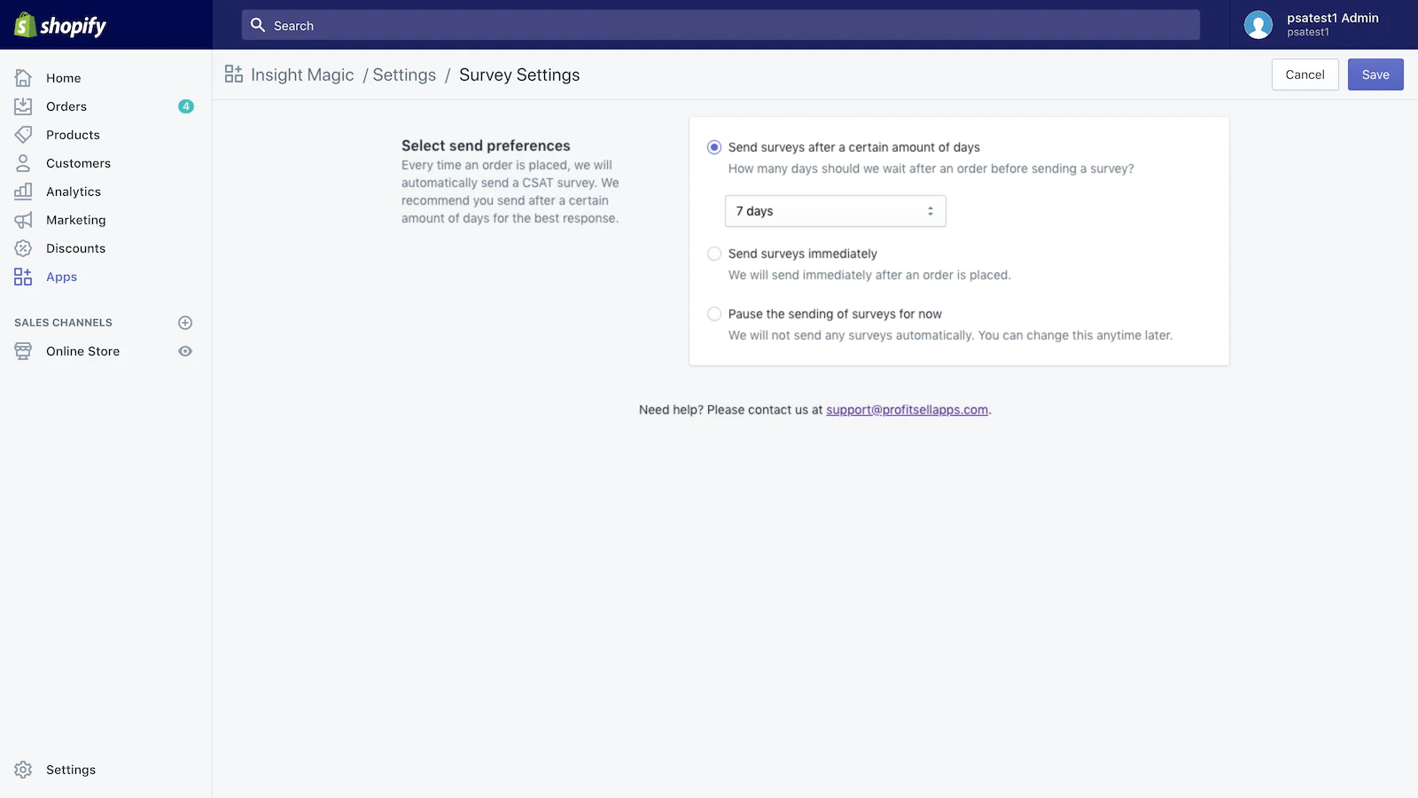This screenshot has height=798, width=1418.
Task: Click the Home house icon in sidebar
Action: tap(23, 78)
